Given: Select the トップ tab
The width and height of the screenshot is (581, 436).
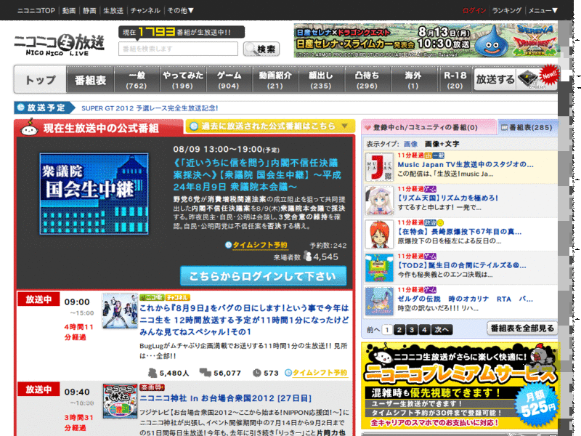Looking at the screenshot, I should point(41,79).
